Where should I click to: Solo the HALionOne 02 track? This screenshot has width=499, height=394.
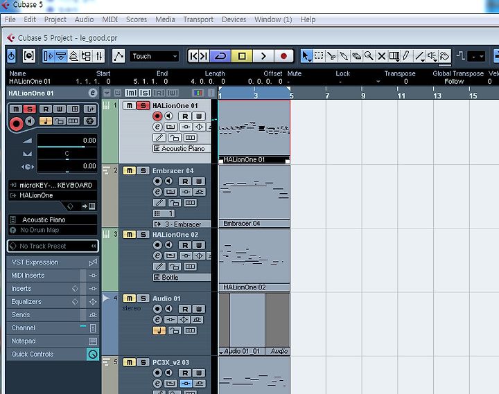(143, 235)
